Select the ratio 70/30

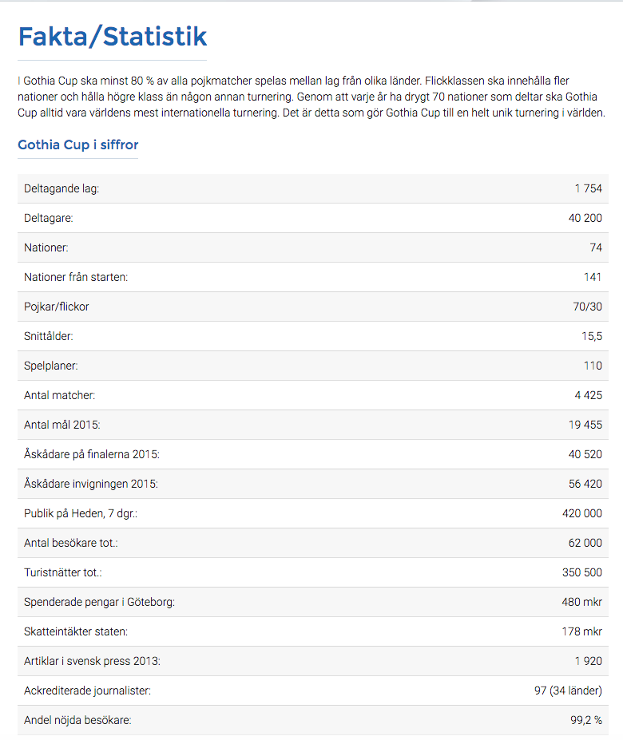click(x=588, y=307)
